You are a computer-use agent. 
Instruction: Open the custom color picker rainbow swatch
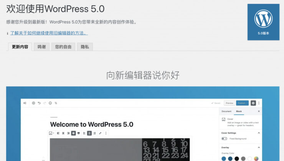tap(256, 159)
